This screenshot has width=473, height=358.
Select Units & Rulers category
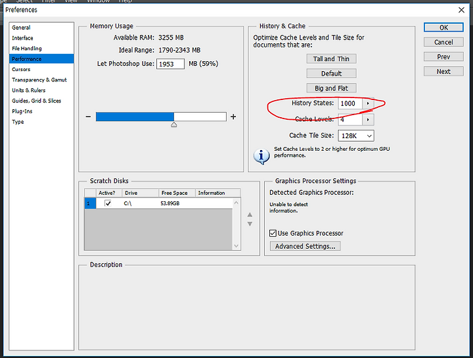click(x=41, y=90)
